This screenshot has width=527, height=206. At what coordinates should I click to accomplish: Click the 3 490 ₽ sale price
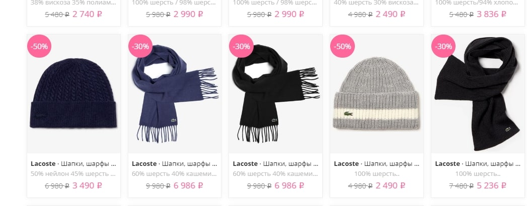coord(88,185)
